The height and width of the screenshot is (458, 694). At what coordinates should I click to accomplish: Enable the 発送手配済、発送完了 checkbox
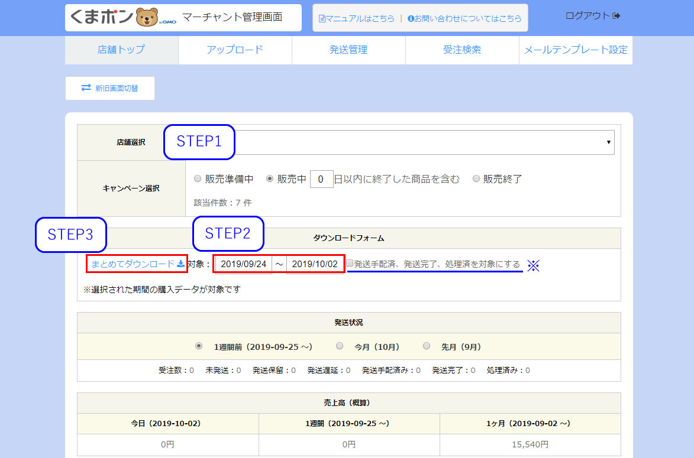tap(350, 264)
